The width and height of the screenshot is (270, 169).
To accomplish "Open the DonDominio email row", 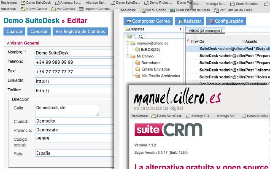I will (x=228, y=84).
